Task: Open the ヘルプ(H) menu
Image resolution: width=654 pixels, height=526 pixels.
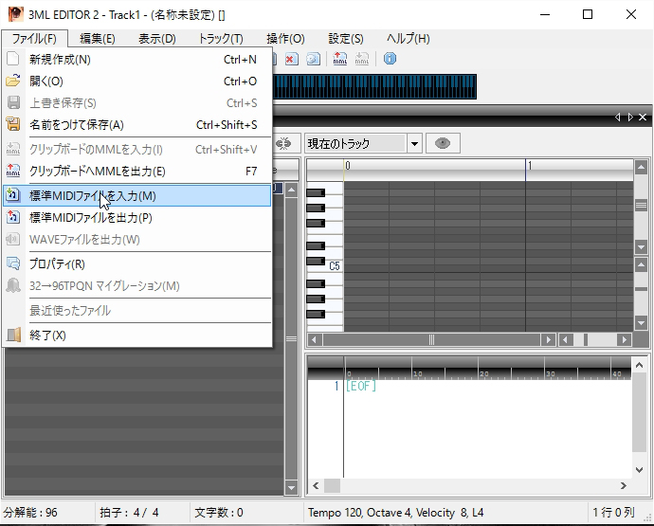Action: coord(409,39)
